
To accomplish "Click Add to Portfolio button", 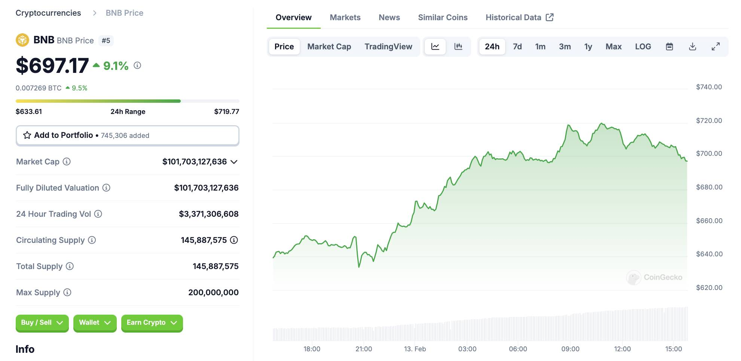I will tap(127, 135).
